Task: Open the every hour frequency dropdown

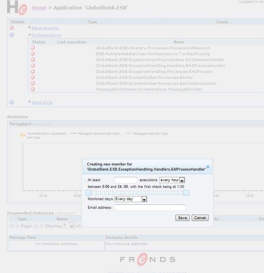Action: [172, 180]
